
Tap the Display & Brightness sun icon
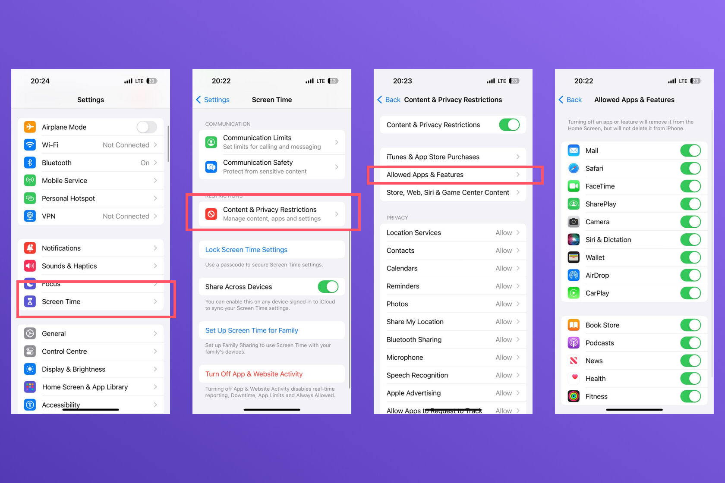tap(30, 369)
